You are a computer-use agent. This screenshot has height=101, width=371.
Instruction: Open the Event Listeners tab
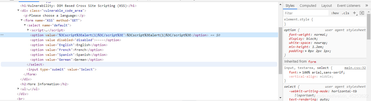pos(348,5)
